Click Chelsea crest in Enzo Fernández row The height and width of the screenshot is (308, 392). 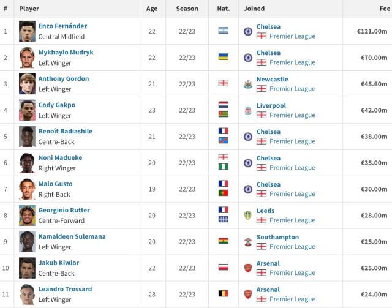(248, 31)
